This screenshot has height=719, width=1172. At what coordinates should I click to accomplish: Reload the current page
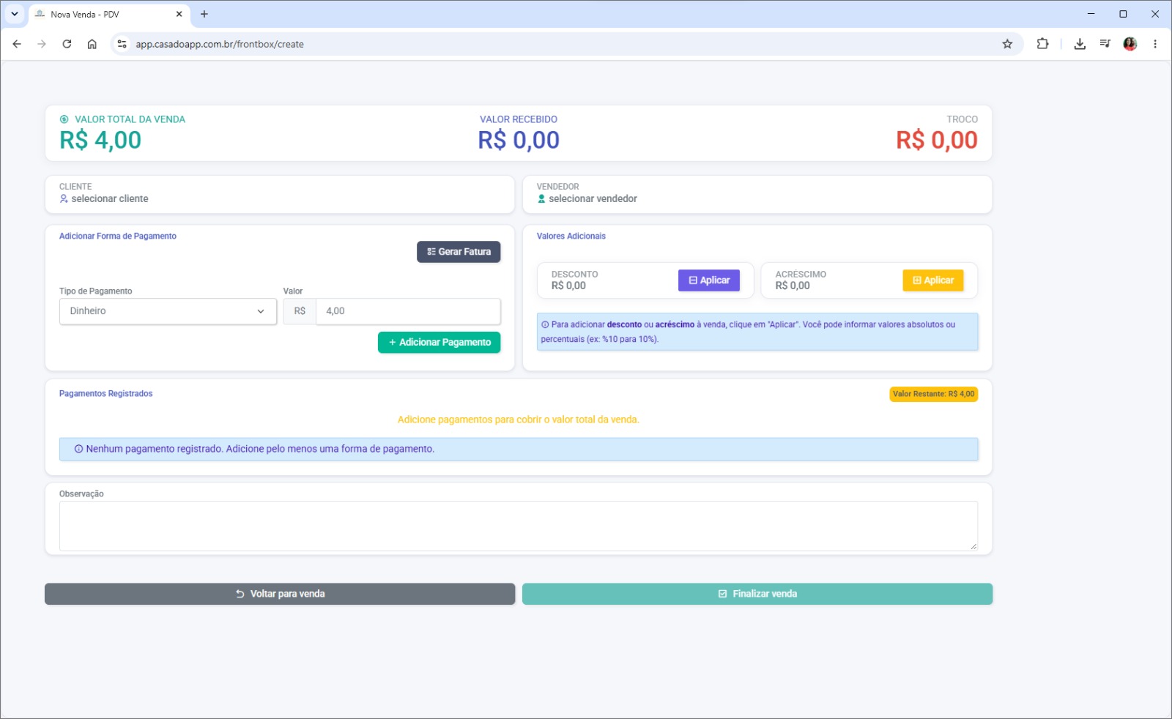(x=67, y=44)
